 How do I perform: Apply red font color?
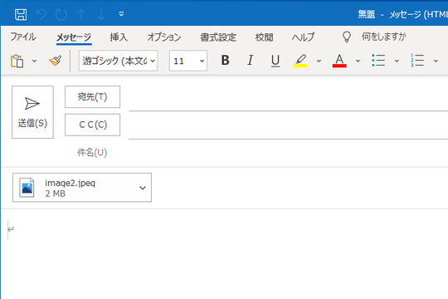click(x=339, y=61)
